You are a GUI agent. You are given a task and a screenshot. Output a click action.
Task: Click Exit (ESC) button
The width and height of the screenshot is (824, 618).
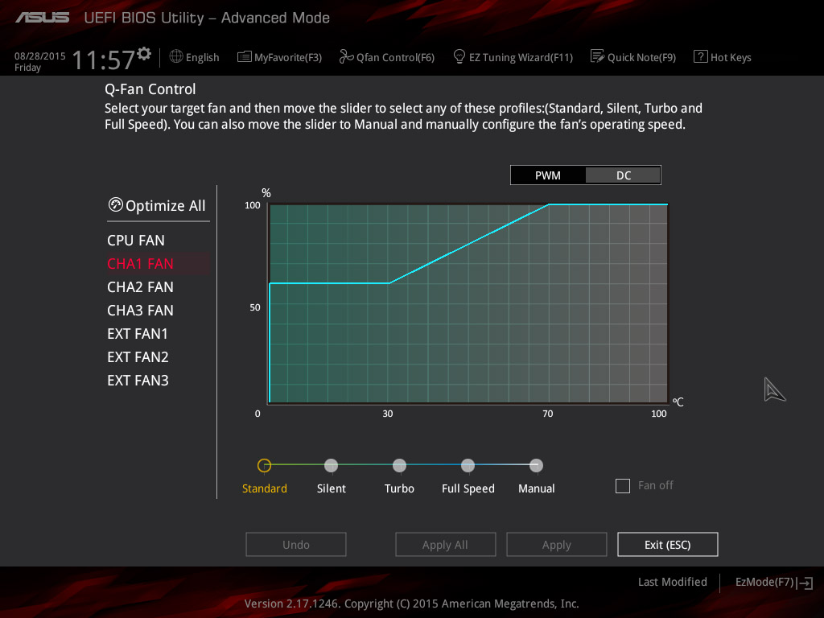pyautogui.click(x=667, y=545)
